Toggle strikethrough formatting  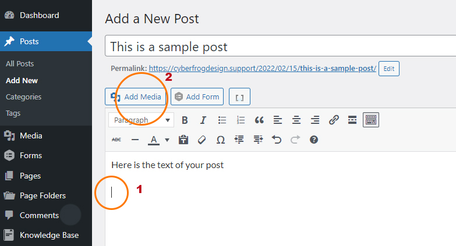point(116,140)
